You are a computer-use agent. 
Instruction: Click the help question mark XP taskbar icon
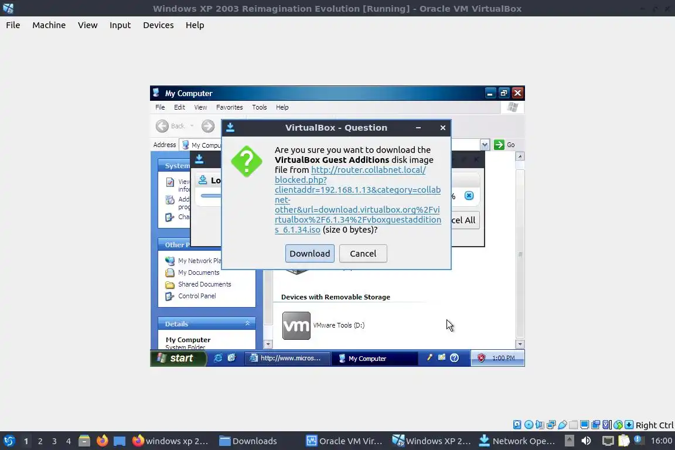pos(454,358)
